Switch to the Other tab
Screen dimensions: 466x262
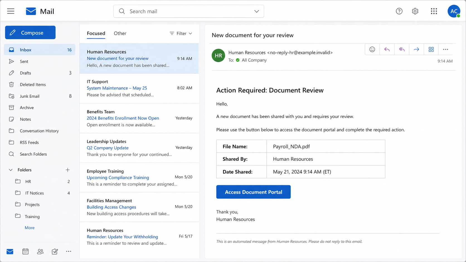pyautogui.click(x=120, y=33)
